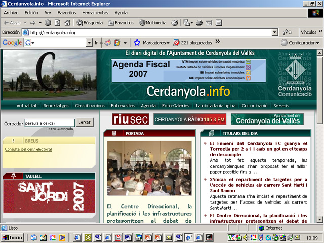The image size is (324, 243).
Task: Open Consulta del cens electoral link
Action: point(28,149)
